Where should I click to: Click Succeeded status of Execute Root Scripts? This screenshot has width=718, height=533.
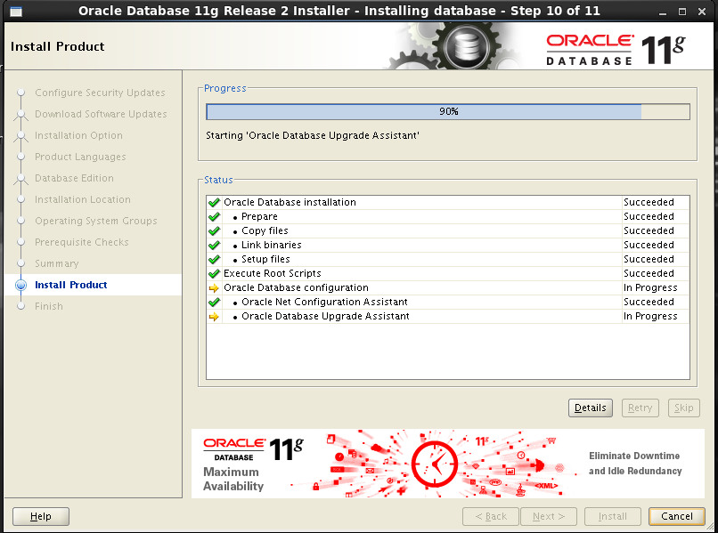[649, 273]
